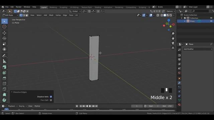
Task: Select the Scale tool
Action: 4,44
